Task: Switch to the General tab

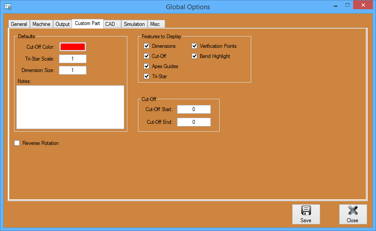Action: 19,24
